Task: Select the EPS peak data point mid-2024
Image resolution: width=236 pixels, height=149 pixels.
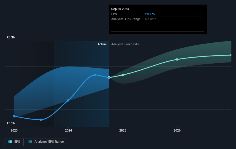Action: (x=95, y=75)
